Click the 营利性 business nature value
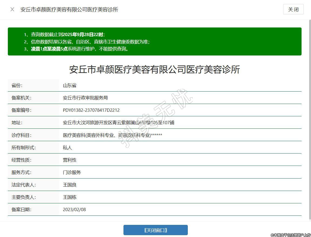The image size is (311, 237). click(70, 160)
